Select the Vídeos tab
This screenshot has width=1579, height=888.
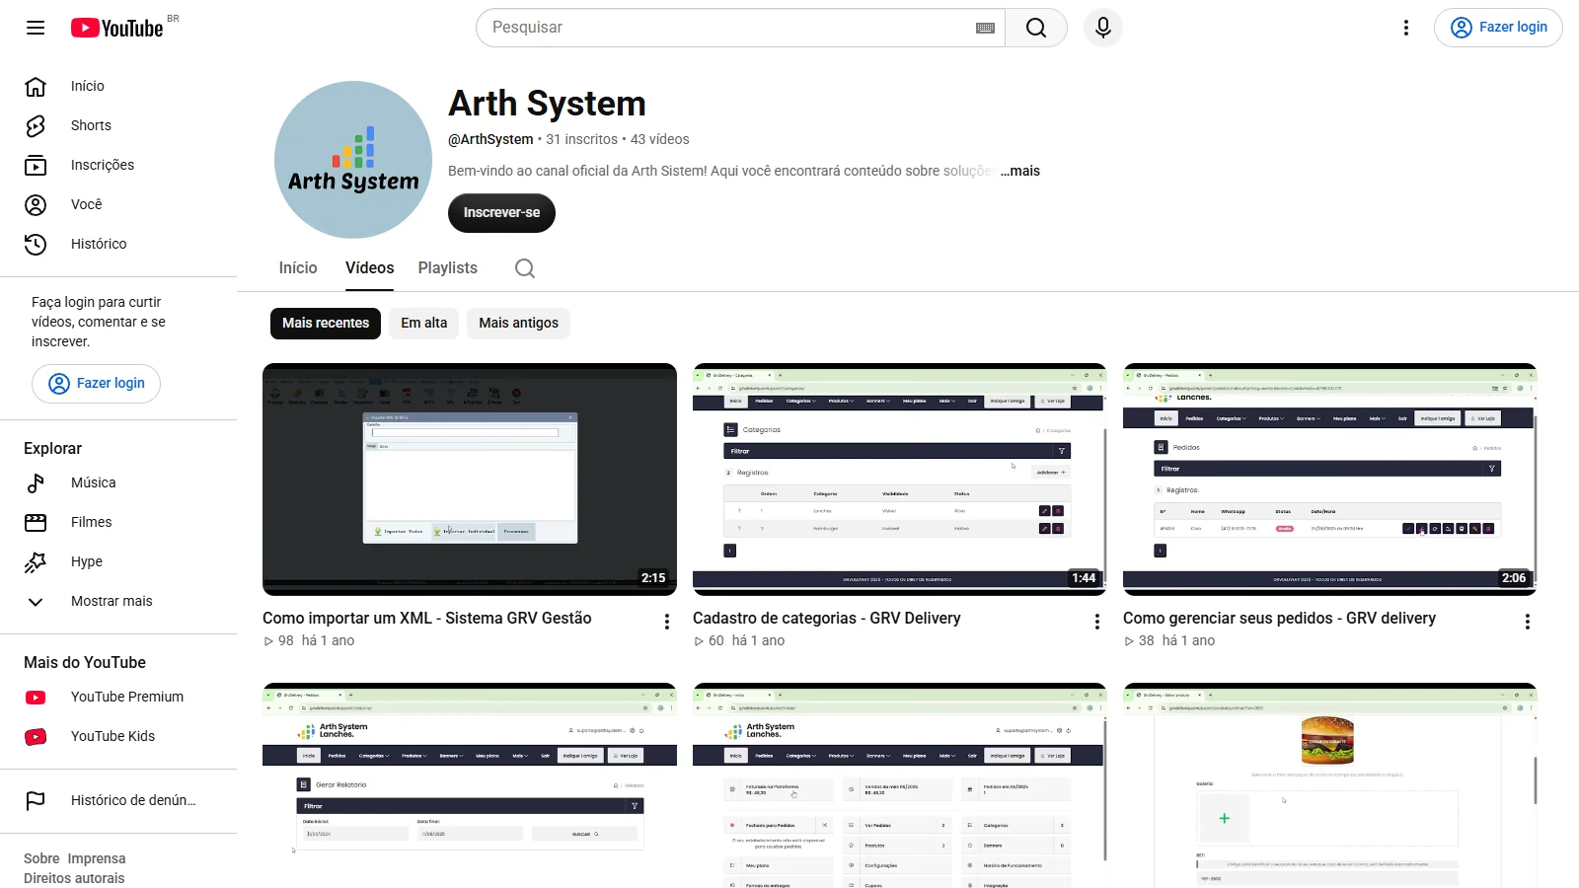[370, 268]
